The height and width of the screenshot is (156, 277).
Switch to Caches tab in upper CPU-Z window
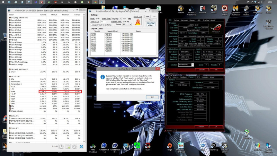(176, 20)
